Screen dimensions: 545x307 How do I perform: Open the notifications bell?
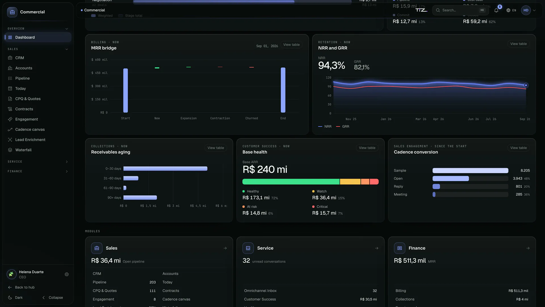(496, 10)
